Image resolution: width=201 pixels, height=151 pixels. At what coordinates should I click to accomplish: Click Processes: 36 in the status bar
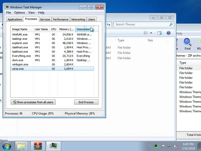click(14, 114)
